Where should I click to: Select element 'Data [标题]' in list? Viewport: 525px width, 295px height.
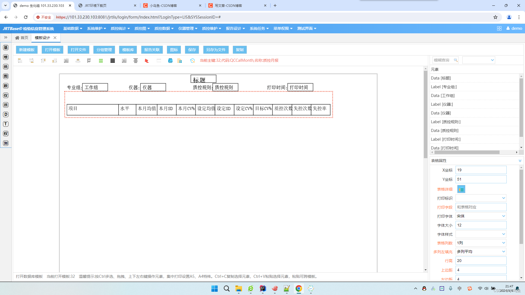click(474, 78)
